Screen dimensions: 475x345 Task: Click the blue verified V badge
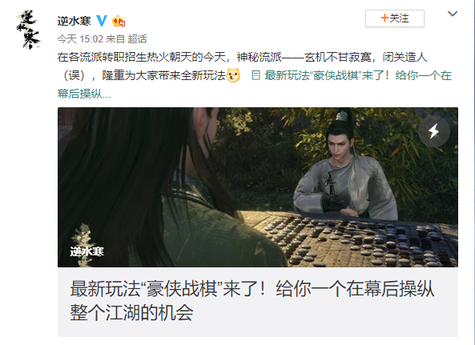(102, 21)
